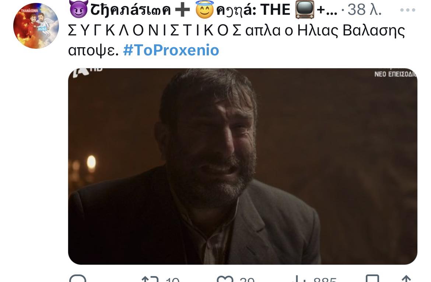Click the purple devil emoji in the username
This screenshot has width=431, height=282.
coord(78,9)
